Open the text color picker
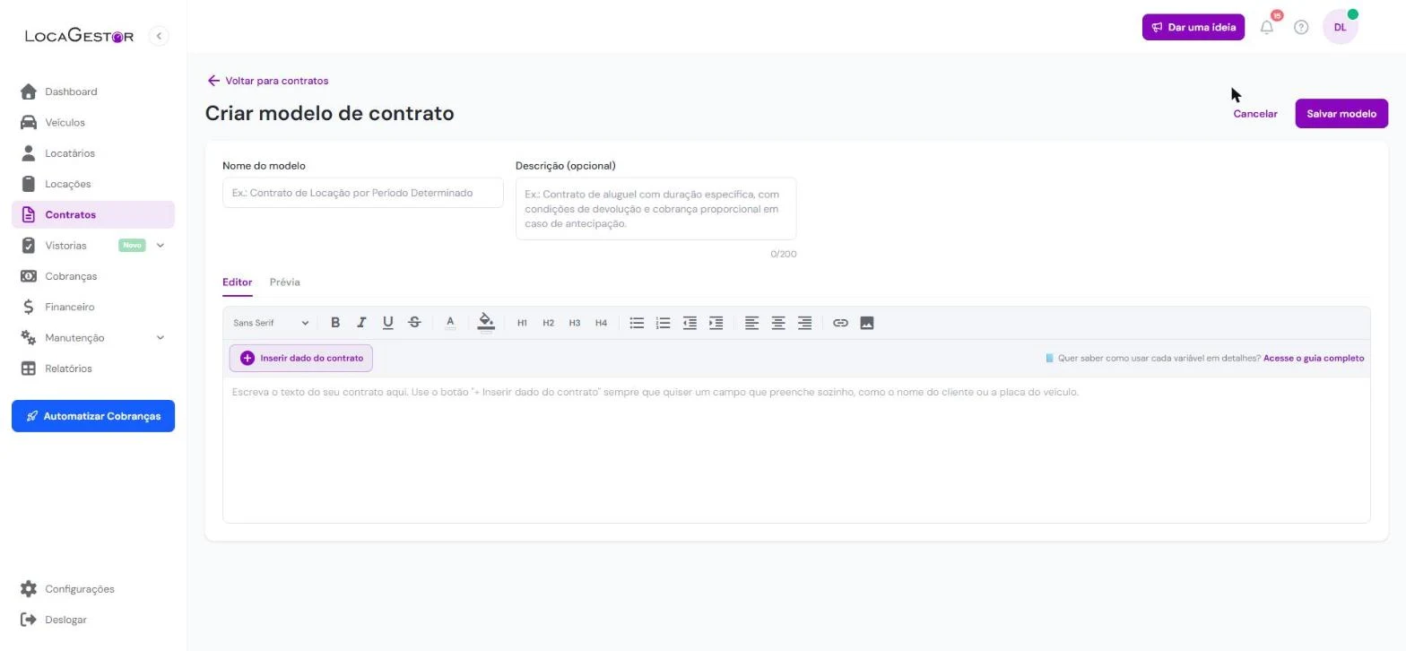The width and height of the screenshot is (1406, 651). click(450, 323)
